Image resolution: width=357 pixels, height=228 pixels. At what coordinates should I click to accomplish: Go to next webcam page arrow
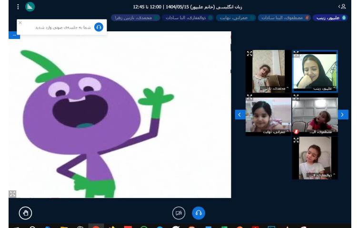coord(343,114)
